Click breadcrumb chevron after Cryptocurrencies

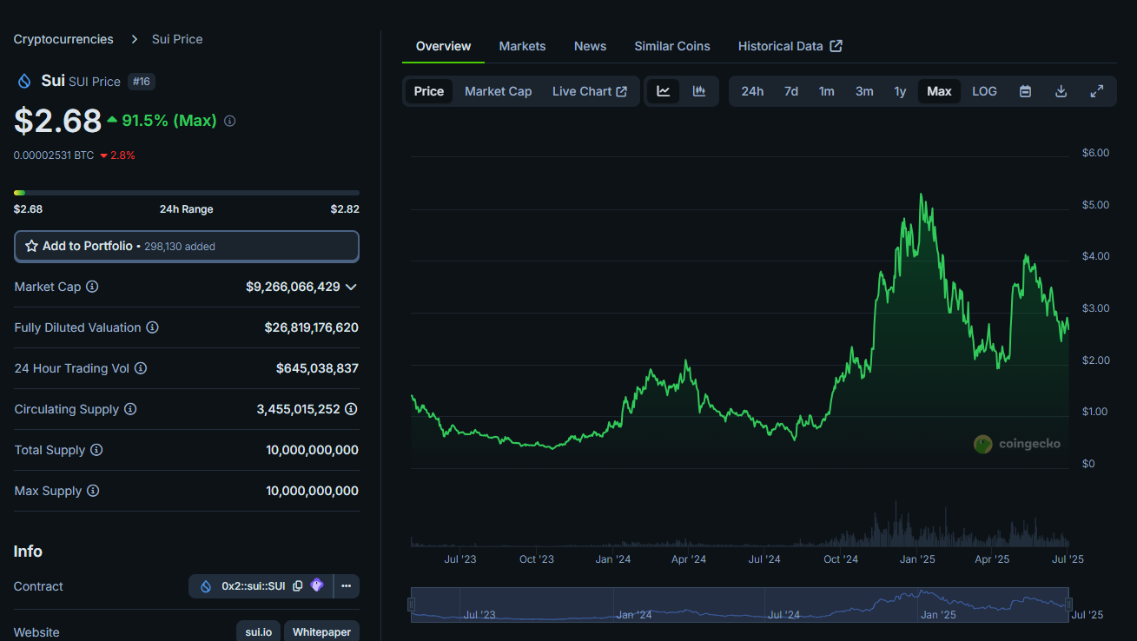point(135,39)
